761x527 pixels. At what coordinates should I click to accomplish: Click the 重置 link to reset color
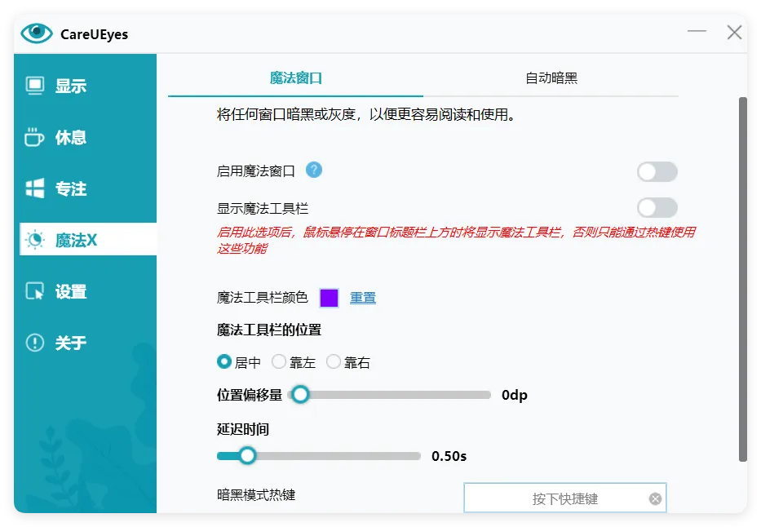pyautogui.click(x=363, y=298)
